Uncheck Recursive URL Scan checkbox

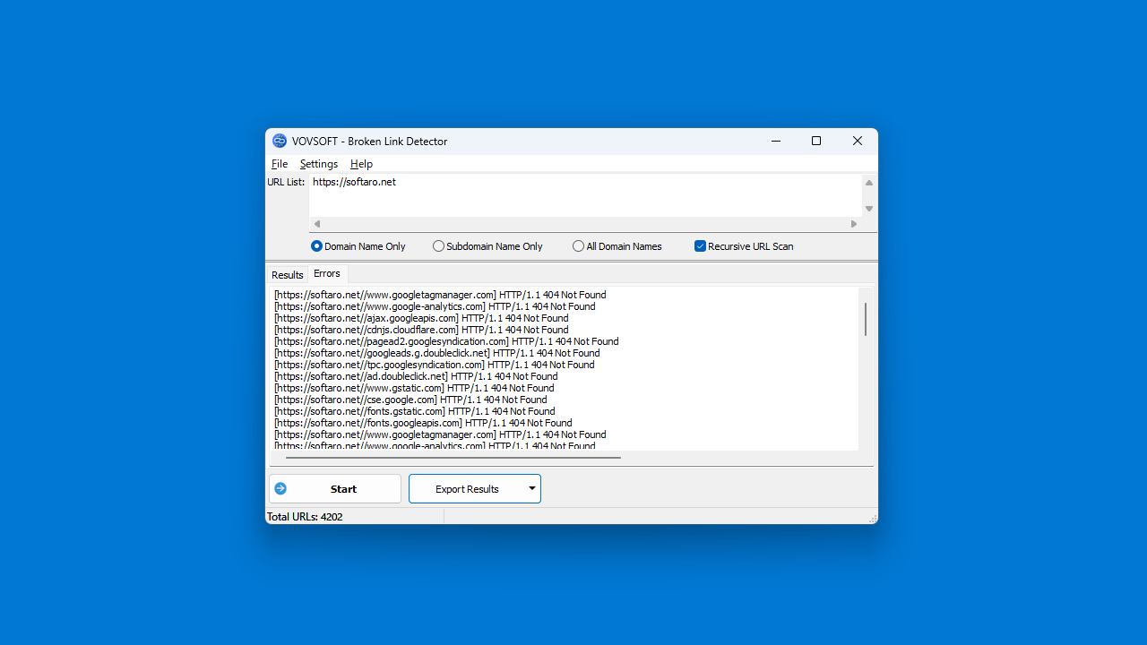[x=700, y=245]
